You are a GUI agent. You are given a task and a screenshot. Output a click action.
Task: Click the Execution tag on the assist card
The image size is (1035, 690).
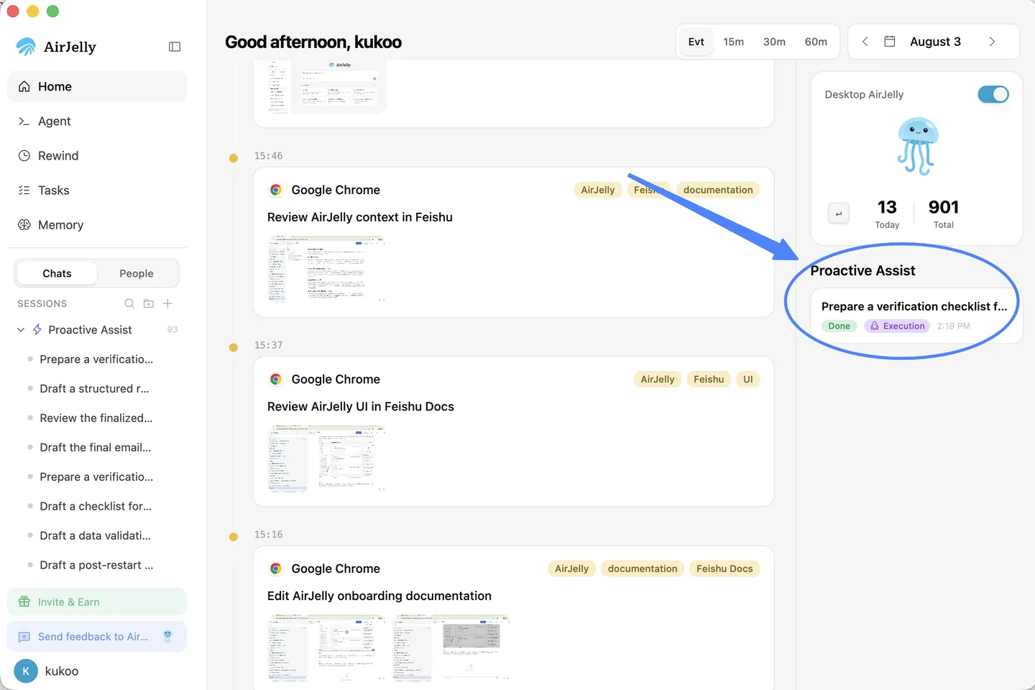pyautogui.click(x=897, y=326)
